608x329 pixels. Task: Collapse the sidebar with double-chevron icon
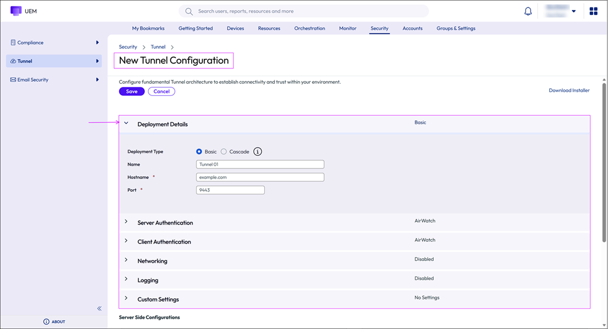click(99, 308)
